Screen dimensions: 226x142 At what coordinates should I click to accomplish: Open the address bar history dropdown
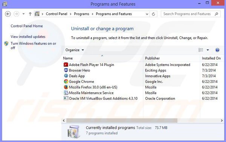[147, 14]
